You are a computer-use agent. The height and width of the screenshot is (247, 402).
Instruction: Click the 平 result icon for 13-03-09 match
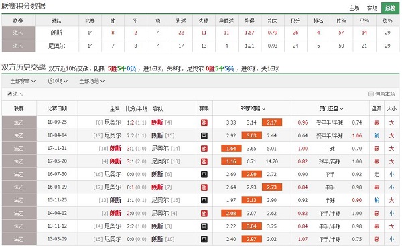tap(204, 240)
